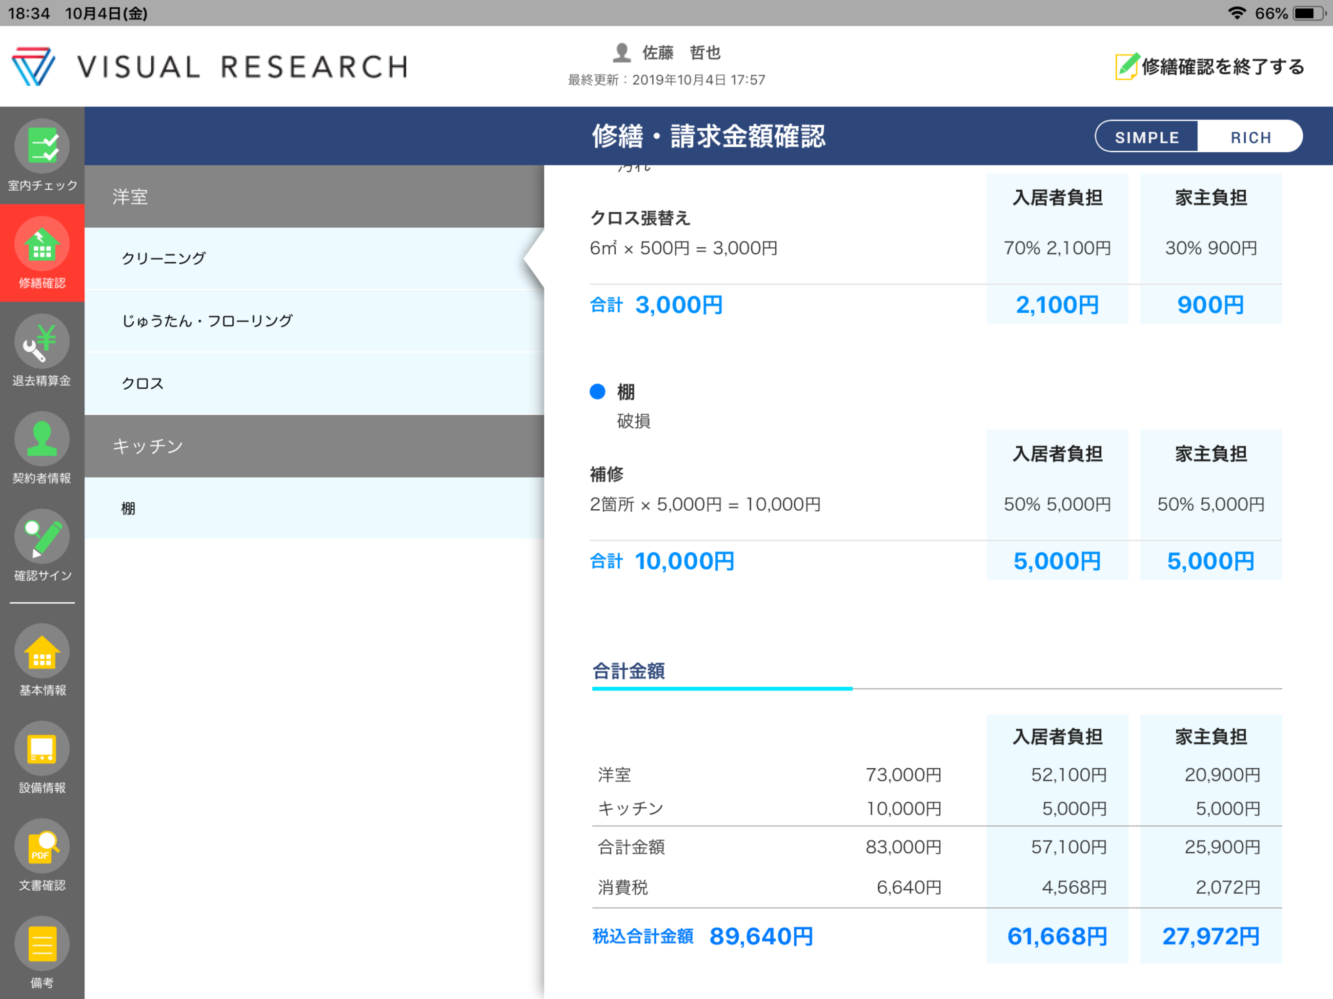Click the 25,900円 owner total

[1222, 847]
